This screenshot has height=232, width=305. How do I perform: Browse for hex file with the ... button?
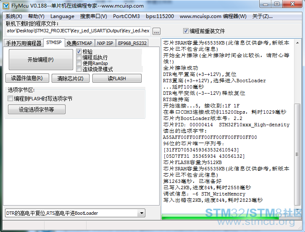pyautogui.click(x=156, y=31)
